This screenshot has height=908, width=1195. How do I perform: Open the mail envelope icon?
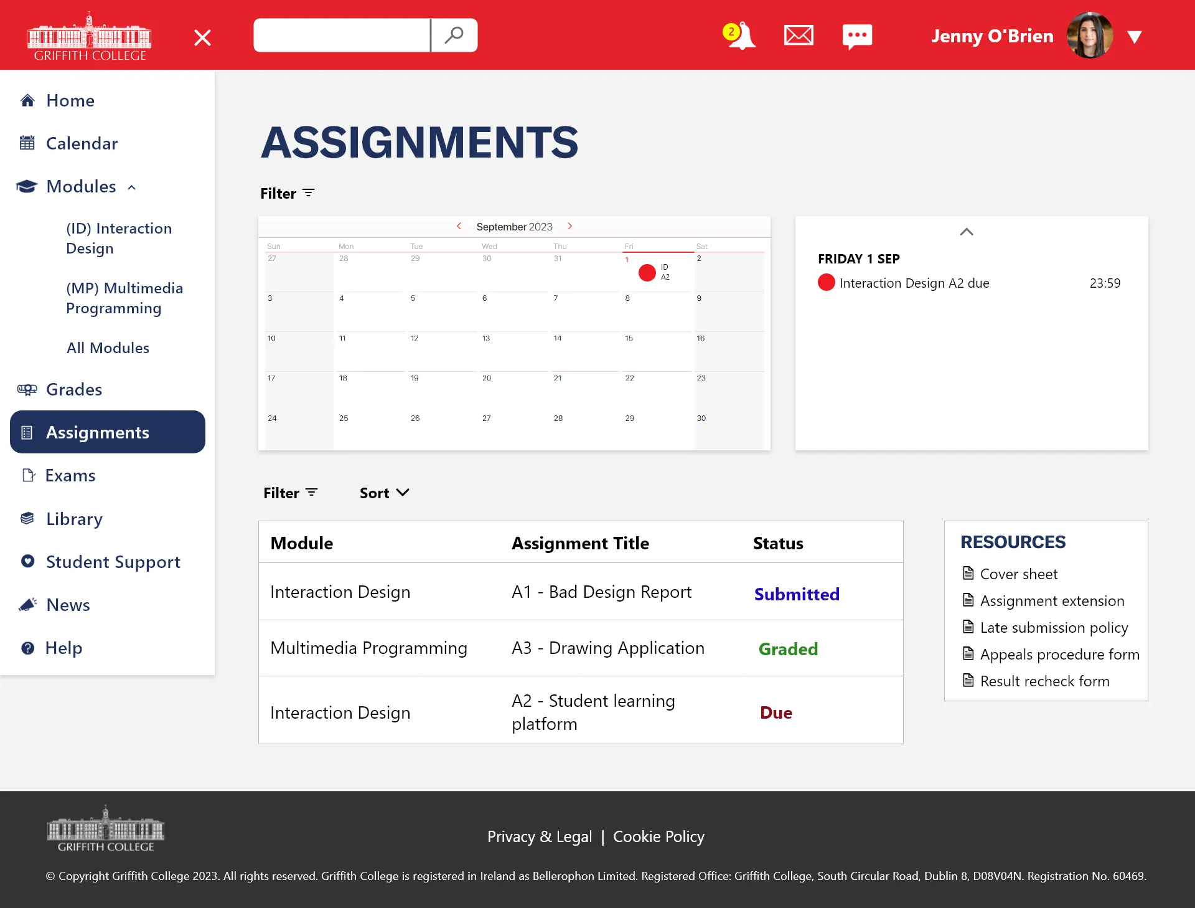(799, 35)
